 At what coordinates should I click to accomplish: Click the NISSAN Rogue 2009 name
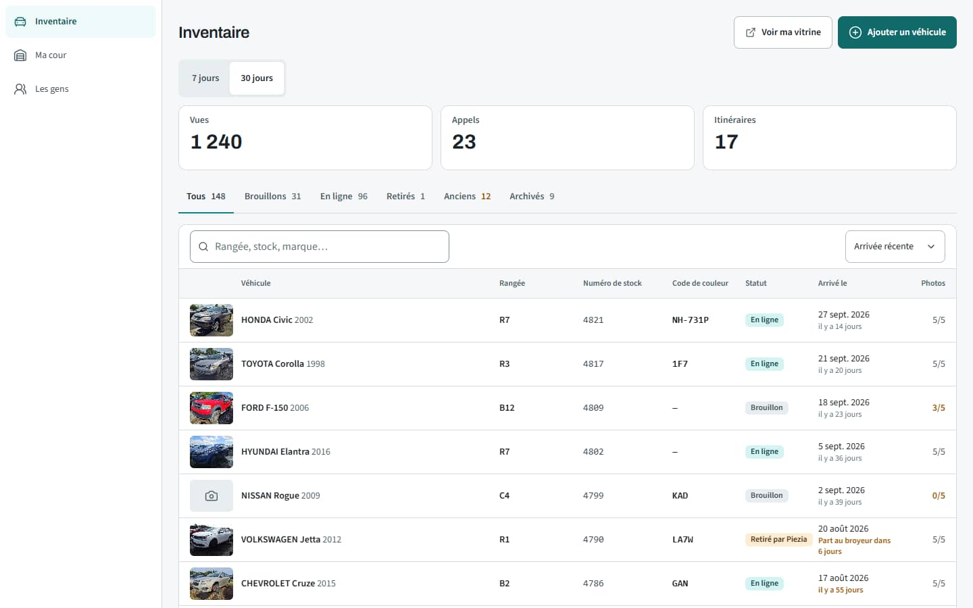(280, 496)
